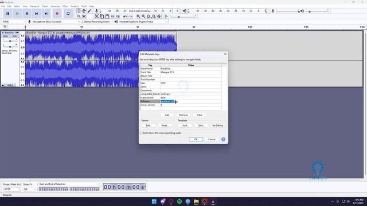
Task: Click the Zoom Out magnifier icon
Action: pyautogui.click(x=143, y=17)
